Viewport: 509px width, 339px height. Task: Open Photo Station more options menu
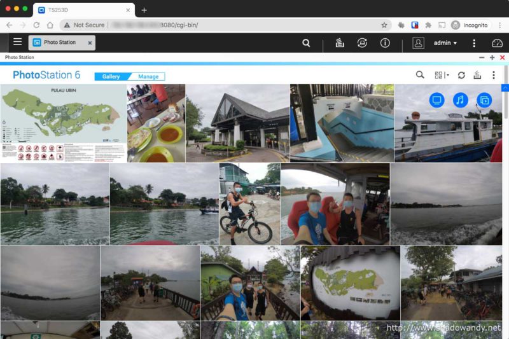coord(493,75)
